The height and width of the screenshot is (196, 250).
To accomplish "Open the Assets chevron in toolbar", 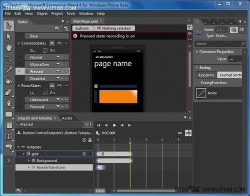I will (x=8, y=161).
